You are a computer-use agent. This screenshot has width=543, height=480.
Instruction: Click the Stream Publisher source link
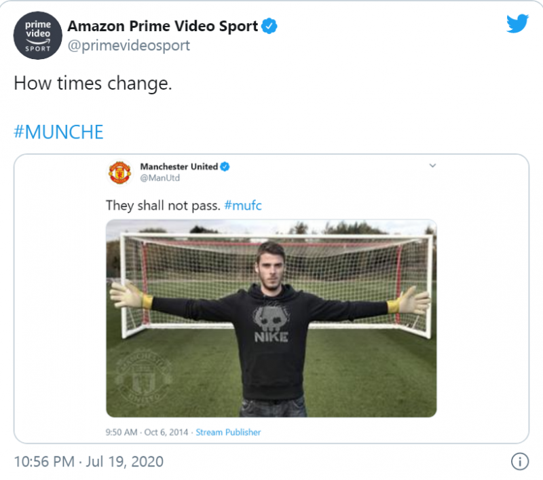point(228,432)
